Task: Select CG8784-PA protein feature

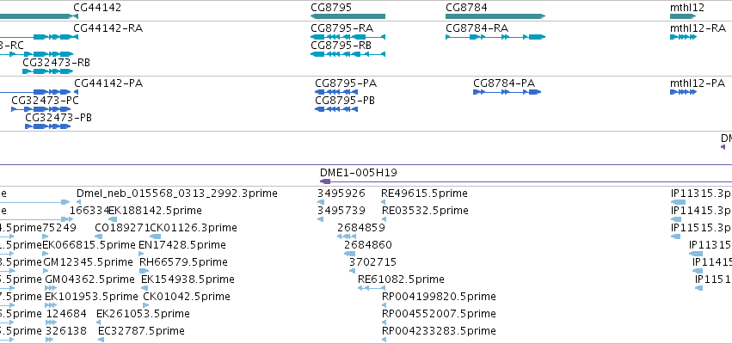Action: 507,92
